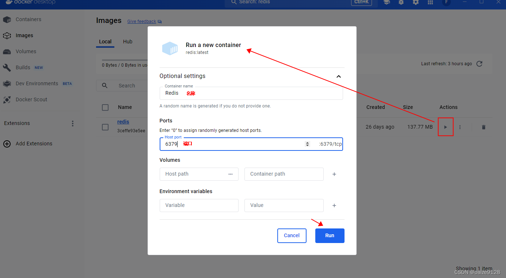Click the container icon in dialog header
Viewport: 506px width, 278px height.
[170, 48]
